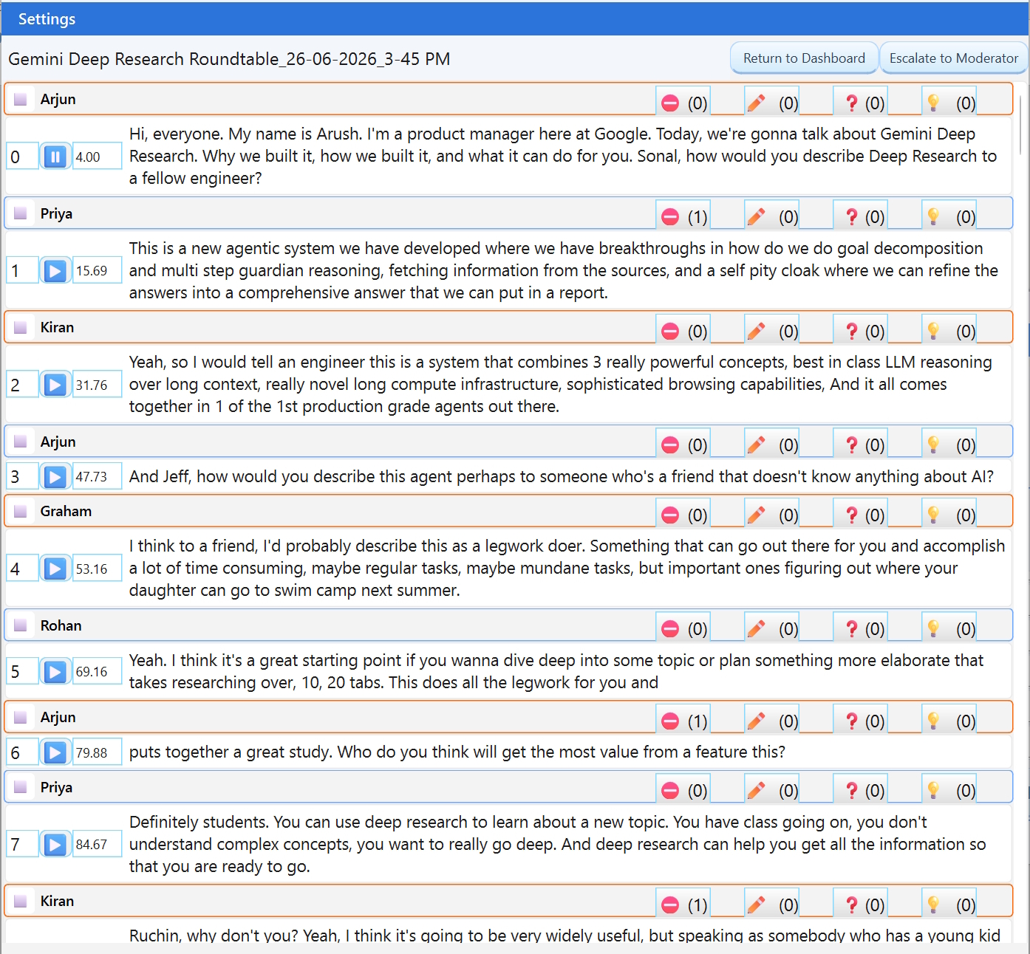Viewport: 1030px width, 954px height.
Task: Click lightbulb icon on second Priya row
Action: 933,790
